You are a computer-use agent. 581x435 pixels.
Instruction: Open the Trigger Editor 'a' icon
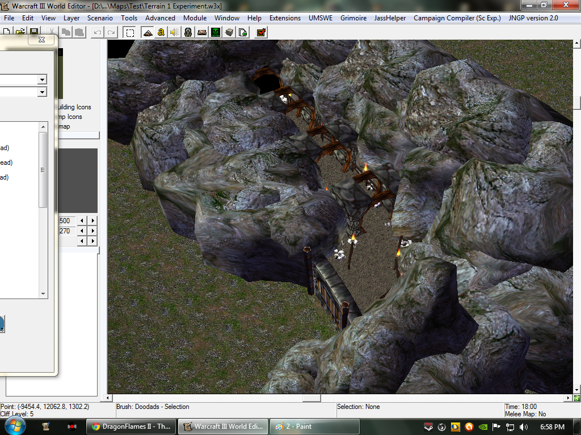161,32
